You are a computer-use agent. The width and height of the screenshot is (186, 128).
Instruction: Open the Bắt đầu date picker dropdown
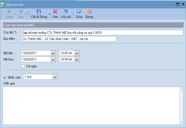(53, 53)
